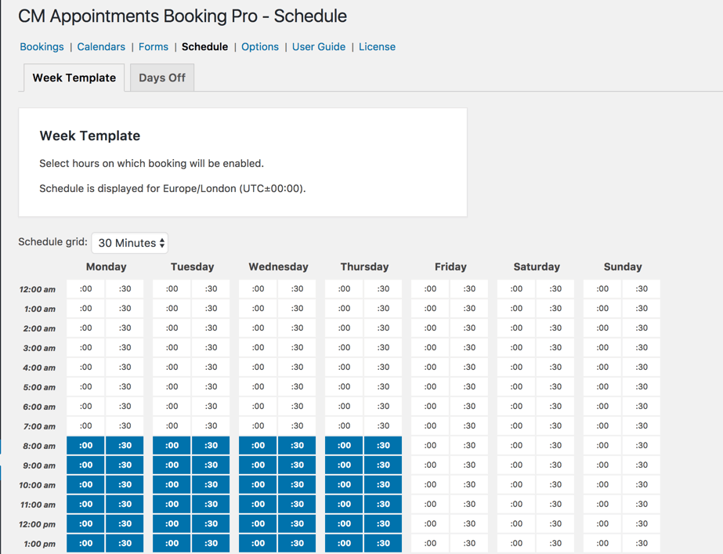Select the Schedule navigation item
723x554 pixels.
pos(204,47)
